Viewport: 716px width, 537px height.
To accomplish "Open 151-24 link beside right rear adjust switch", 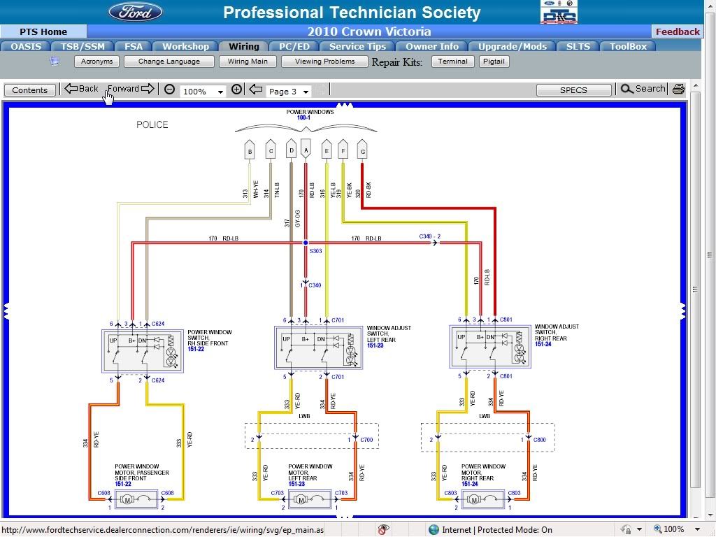I will pyautogui.click(x=543, y=344).
